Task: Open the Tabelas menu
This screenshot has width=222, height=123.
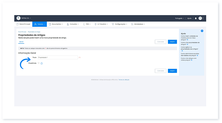Action: pyautogui.click(x=39, y=24)
